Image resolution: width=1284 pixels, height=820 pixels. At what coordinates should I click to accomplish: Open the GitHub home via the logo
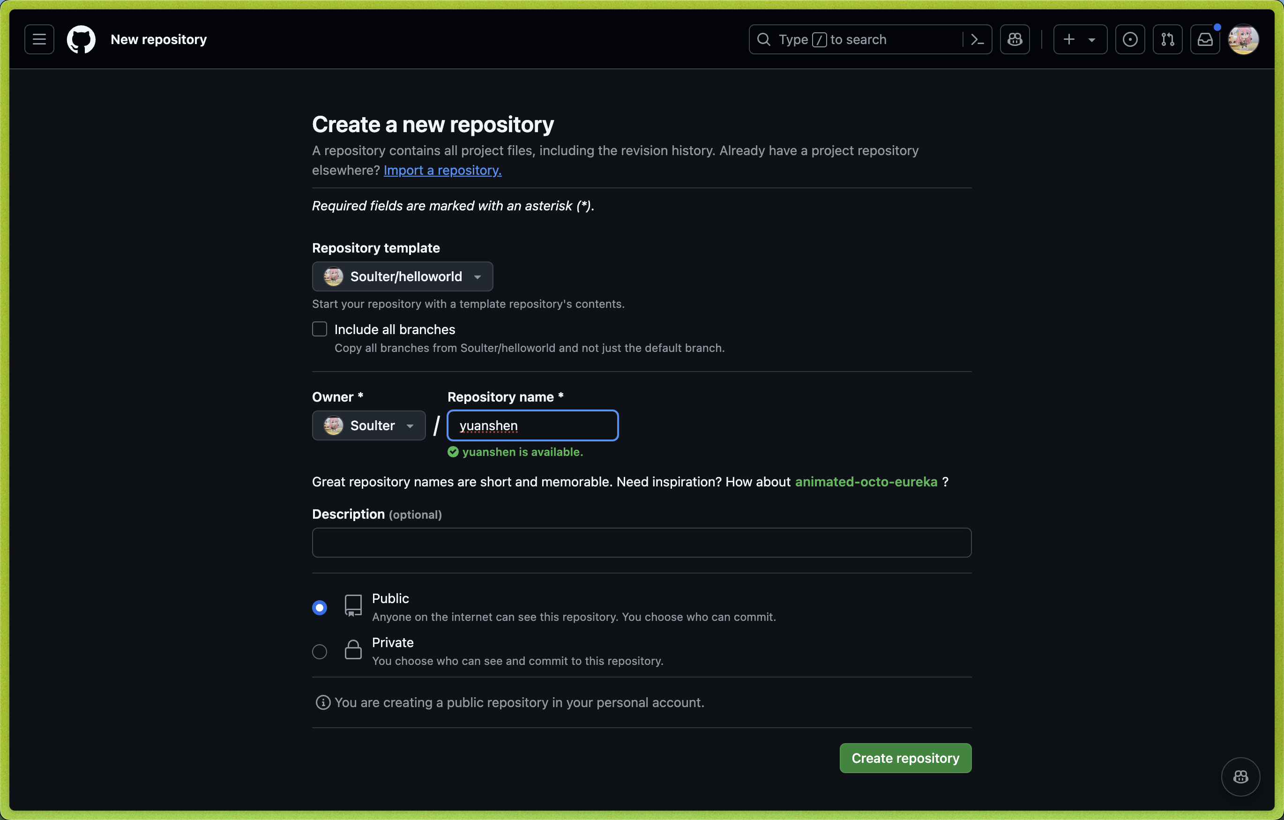click(x=81, y=39)
